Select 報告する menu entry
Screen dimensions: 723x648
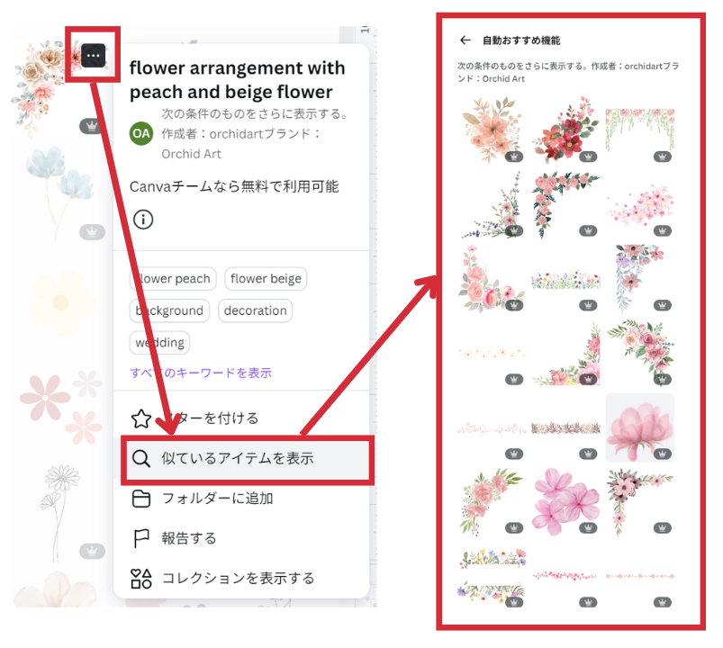pyautogui.click(x=189, y=538)
